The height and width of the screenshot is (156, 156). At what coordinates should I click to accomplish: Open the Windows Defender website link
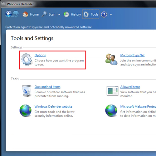[53, 107]
